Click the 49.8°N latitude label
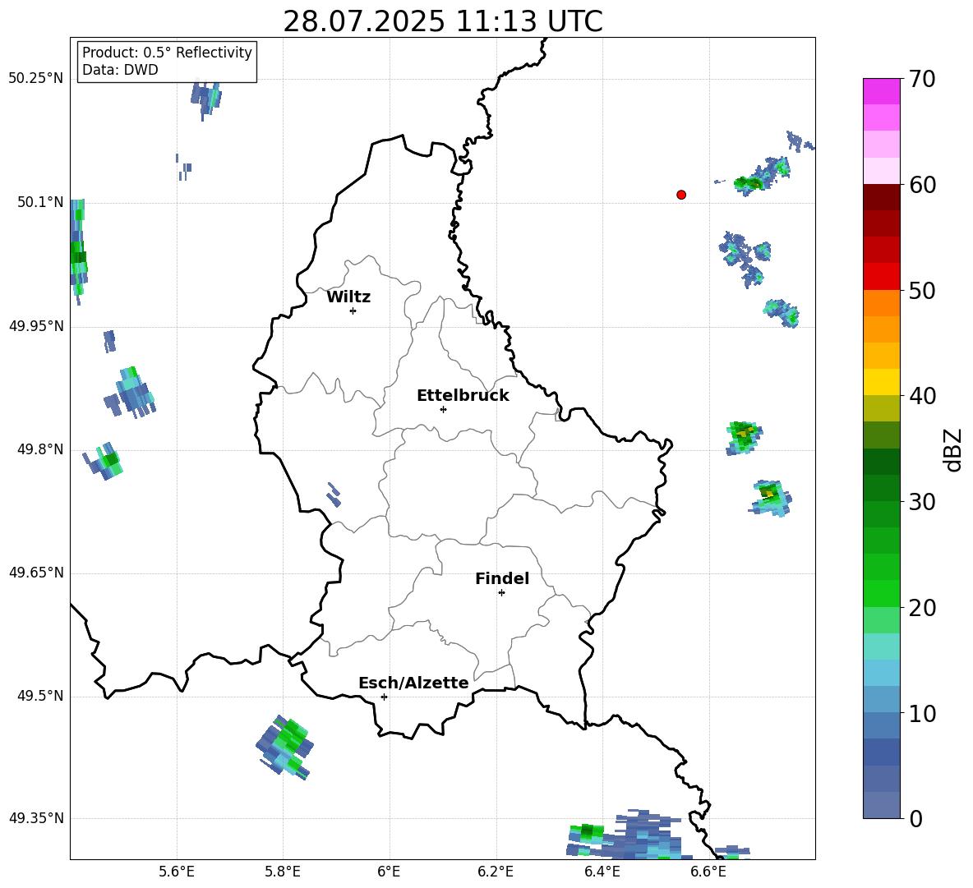973x888 pixels. [40, 449]
